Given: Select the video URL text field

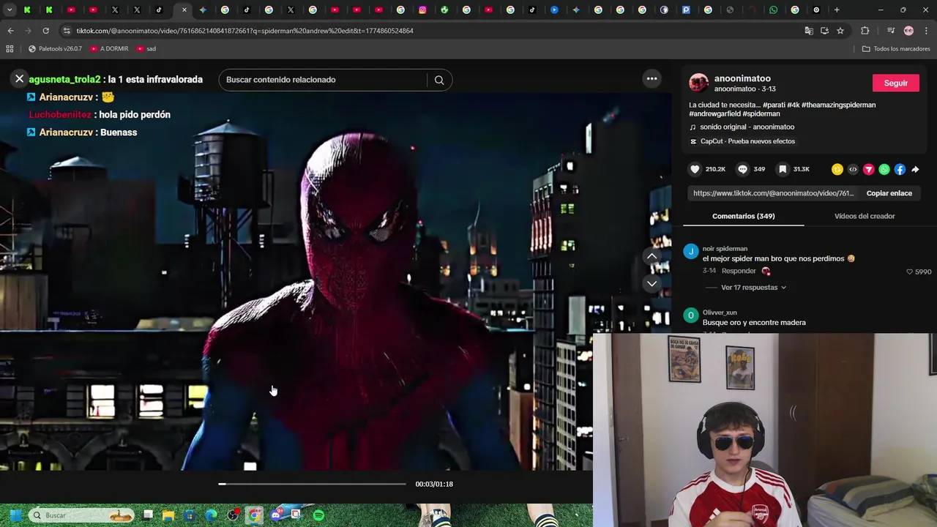Looking at the screenshot, I should (x=773, y=193).
